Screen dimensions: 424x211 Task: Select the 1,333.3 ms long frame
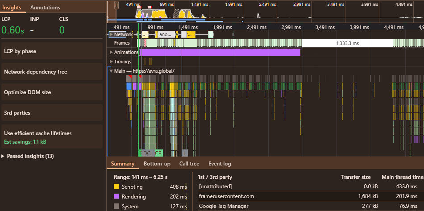point(347,43)
